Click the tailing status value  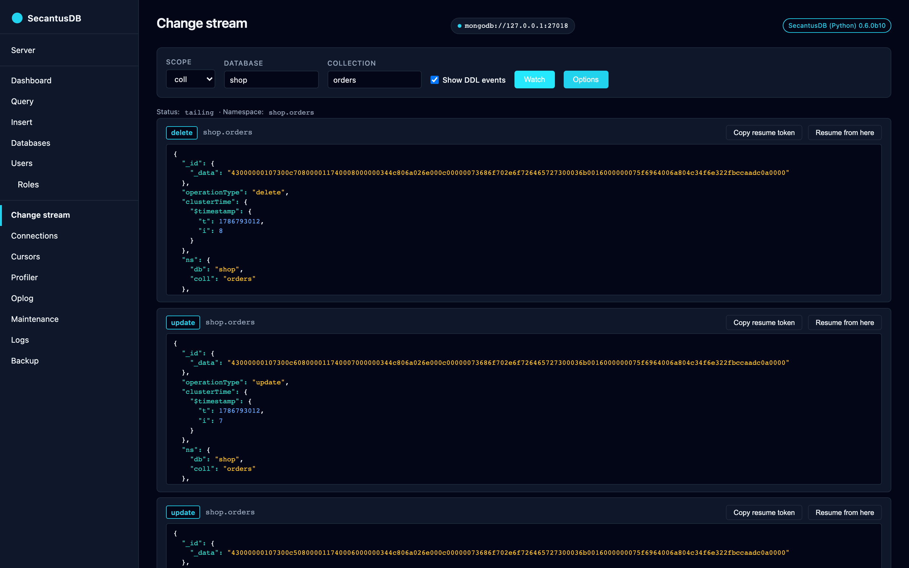(x=199, y=112)
